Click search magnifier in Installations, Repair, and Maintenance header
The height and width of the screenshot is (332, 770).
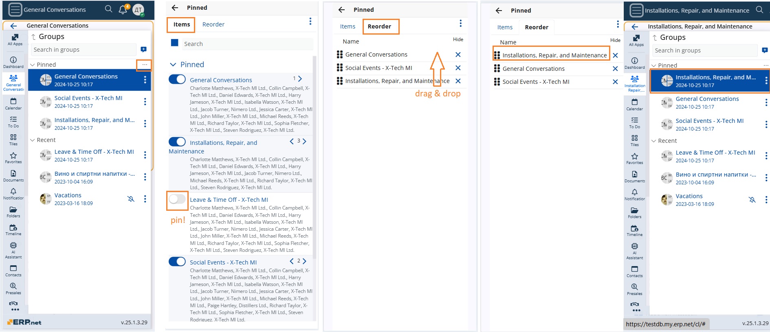(x=759, y=10)
